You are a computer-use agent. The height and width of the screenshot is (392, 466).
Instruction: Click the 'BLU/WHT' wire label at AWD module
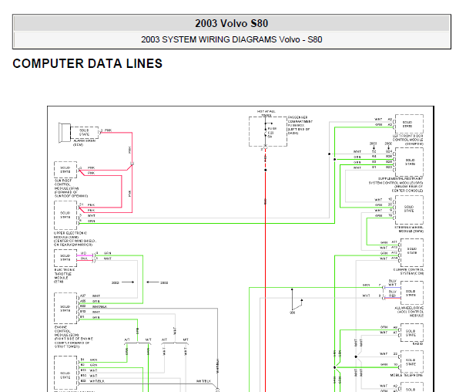click(392, 282)
